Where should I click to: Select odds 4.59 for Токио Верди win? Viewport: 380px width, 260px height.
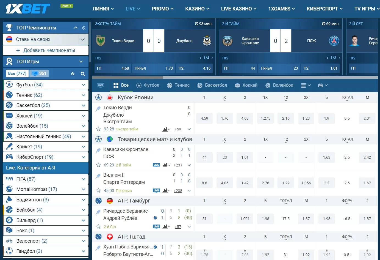(204, 118)
